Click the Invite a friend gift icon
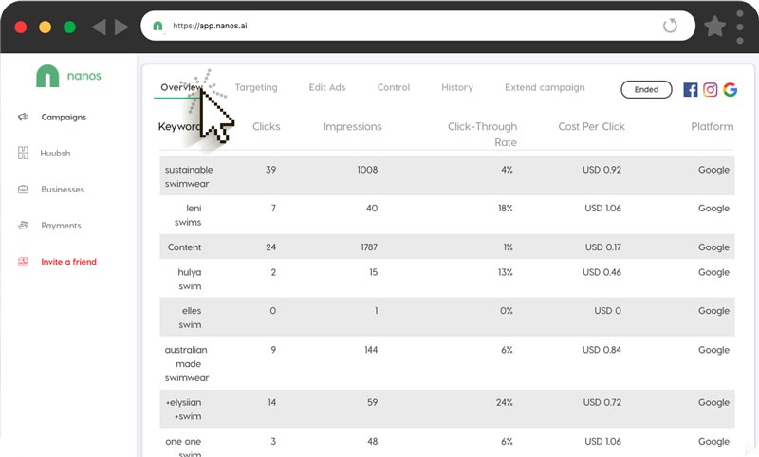 pos(23,262)
